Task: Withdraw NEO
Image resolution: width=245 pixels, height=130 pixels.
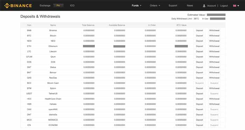Action: tap(214, 41)
